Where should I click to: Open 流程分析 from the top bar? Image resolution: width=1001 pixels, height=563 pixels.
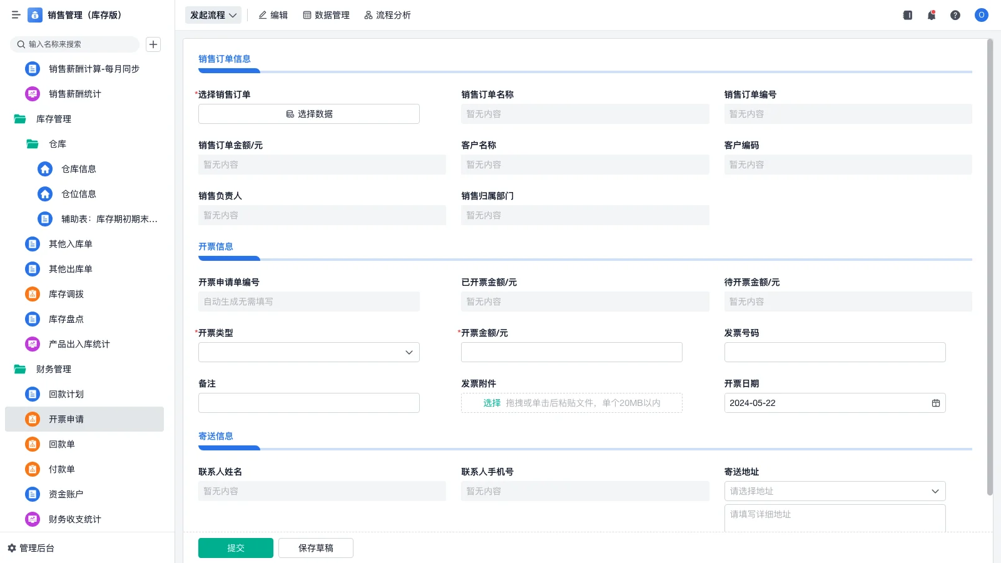click(387, 15)
